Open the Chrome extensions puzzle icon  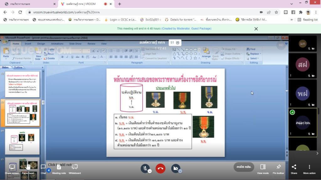(x=301, y=12)
